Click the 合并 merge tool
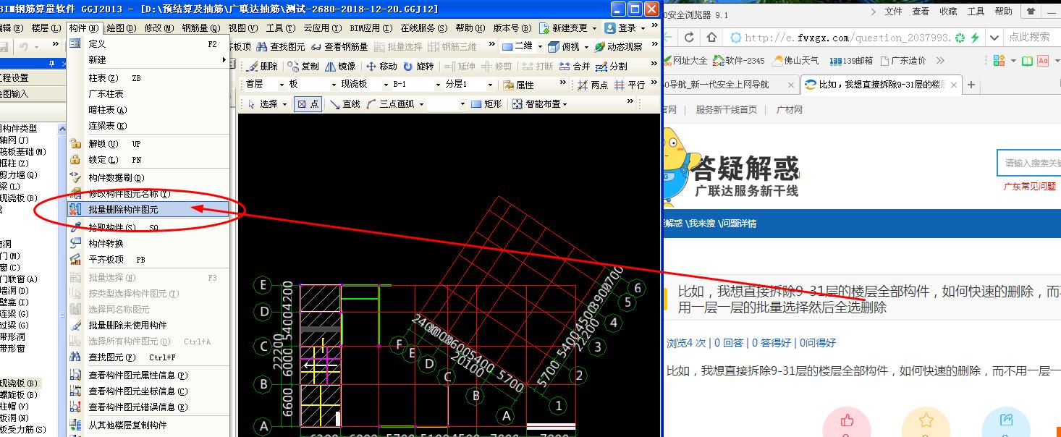 575,66
